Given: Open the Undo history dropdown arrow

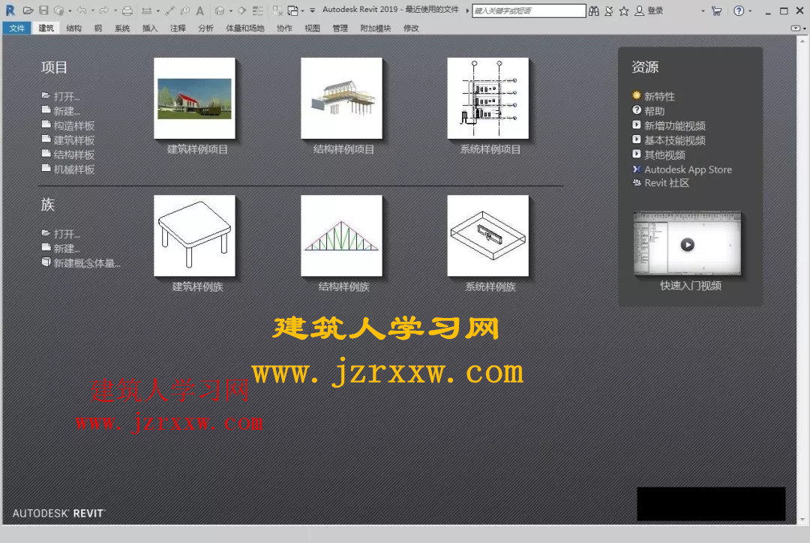Looking at the screenshot, I should (92, 10).
